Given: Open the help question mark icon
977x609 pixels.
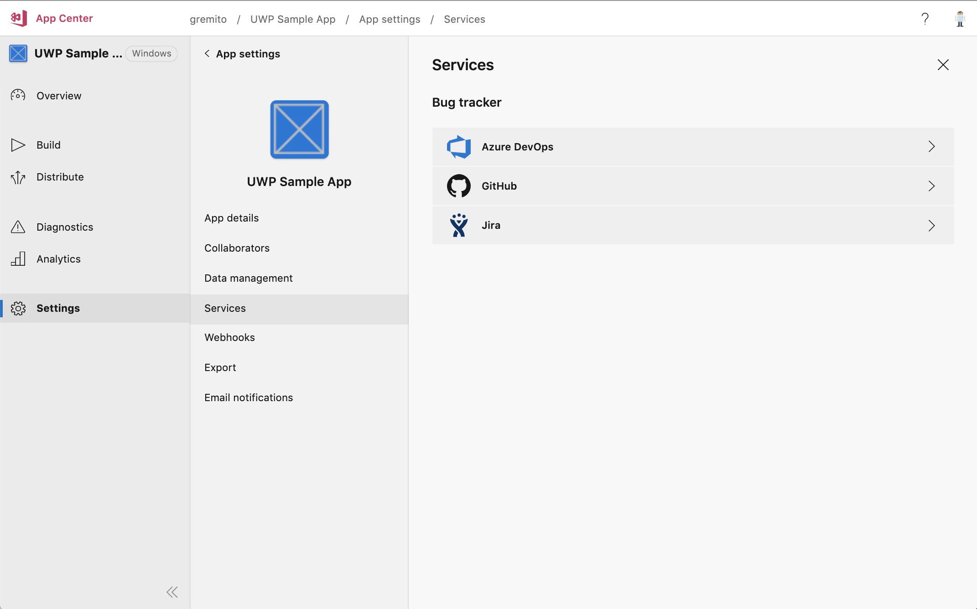Looking at the screenshot, I should [925, 19].
